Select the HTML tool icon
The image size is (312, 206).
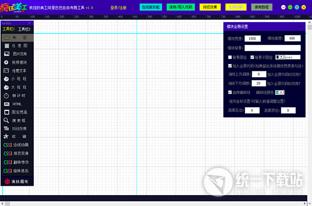click(7, 104)
